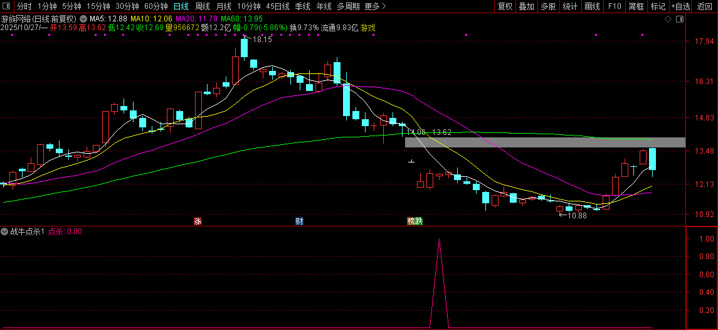Click the blue 财 event marker
The image size is (718, 330).
299,221
